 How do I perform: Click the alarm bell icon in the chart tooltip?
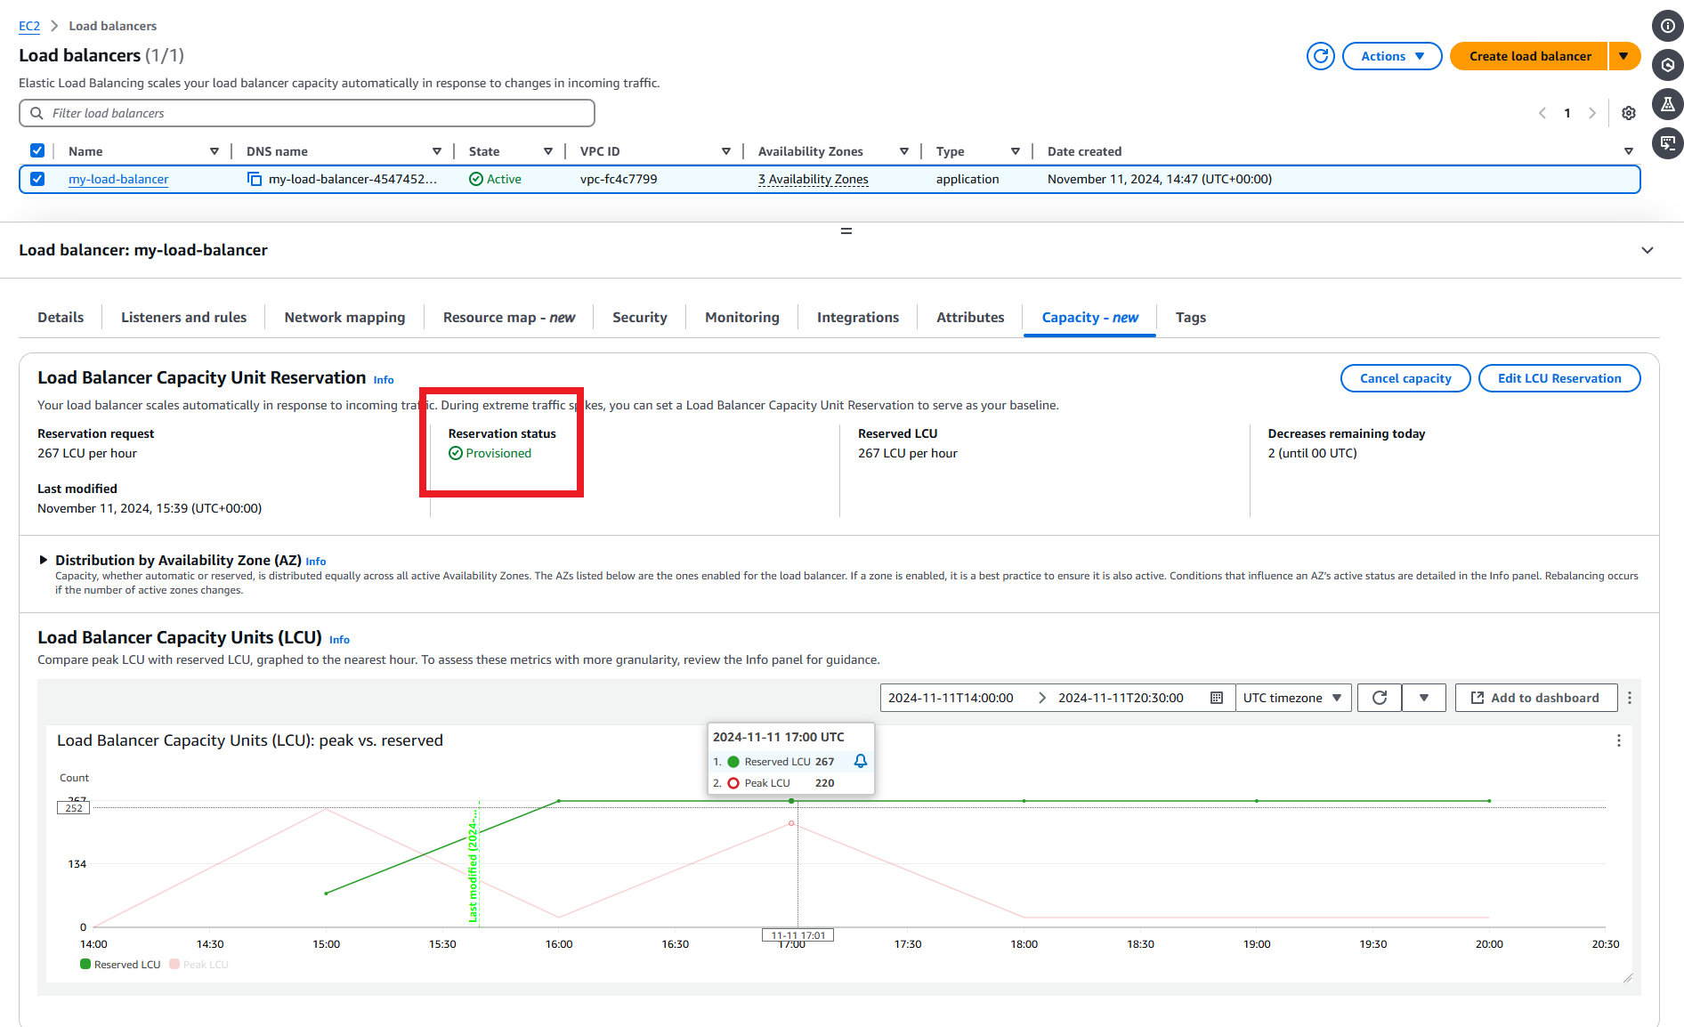(861, 761)
